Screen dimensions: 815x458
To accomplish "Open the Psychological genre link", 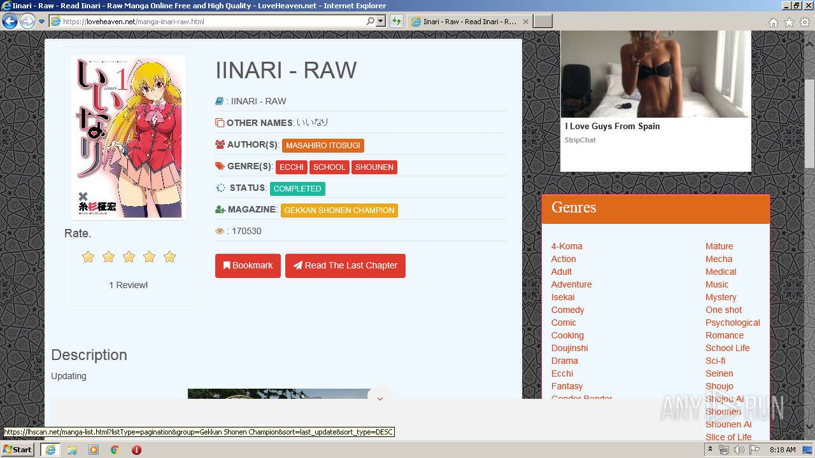I will [733, 323].
